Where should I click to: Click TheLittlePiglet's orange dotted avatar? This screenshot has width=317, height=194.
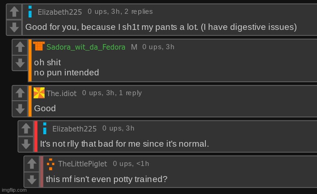click(51, 164)
